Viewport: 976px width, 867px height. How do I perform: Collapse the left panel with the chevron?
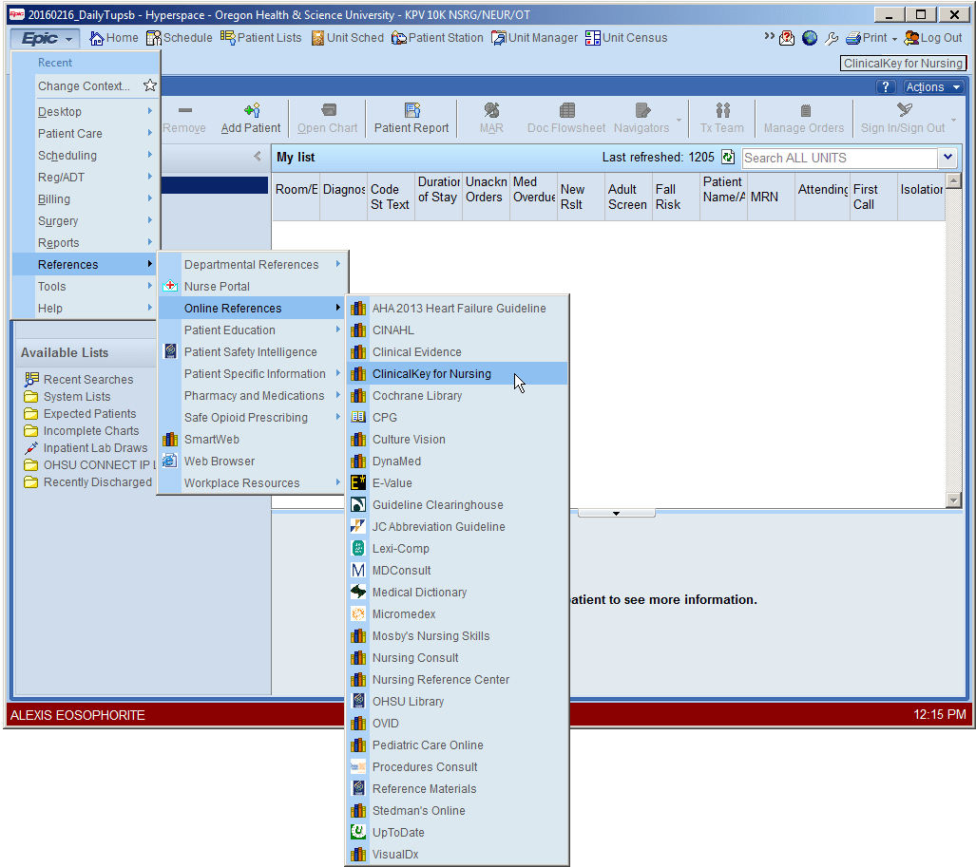click(258, 156)
